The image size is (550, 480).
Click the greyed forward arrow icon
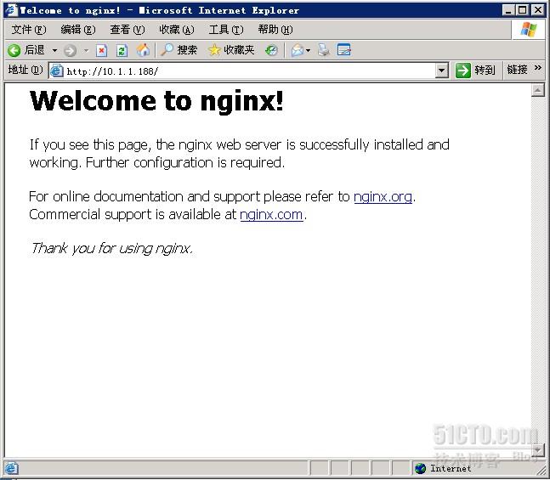pyautogui.click(x=71, y=51)
